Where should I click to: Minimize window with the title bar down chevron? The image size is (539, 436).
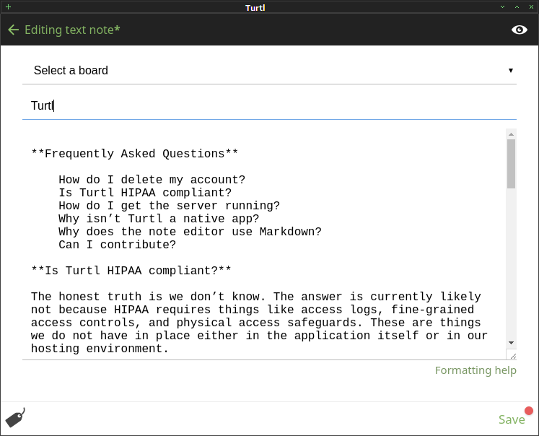point(502,7)
